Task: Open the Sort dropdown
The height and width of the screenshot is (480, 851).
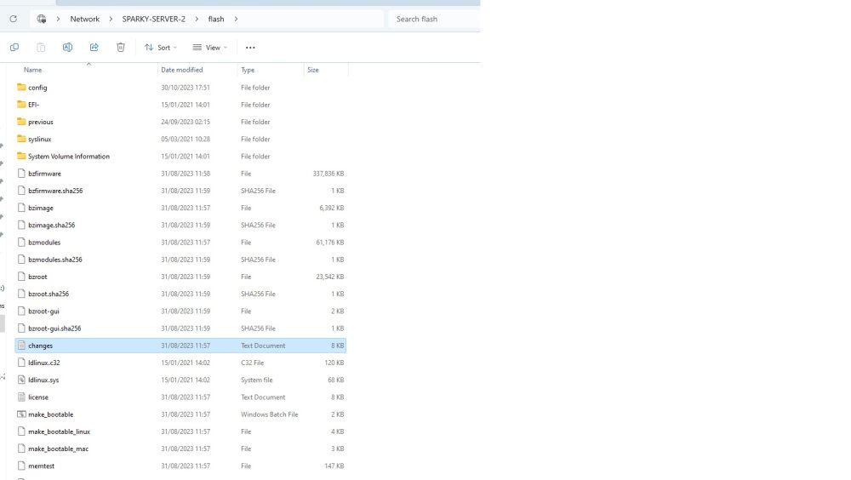Action: click(x=161, y=48)
